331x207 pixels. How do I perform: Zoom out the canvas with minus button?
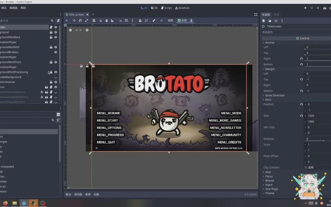tap(70, 30)
